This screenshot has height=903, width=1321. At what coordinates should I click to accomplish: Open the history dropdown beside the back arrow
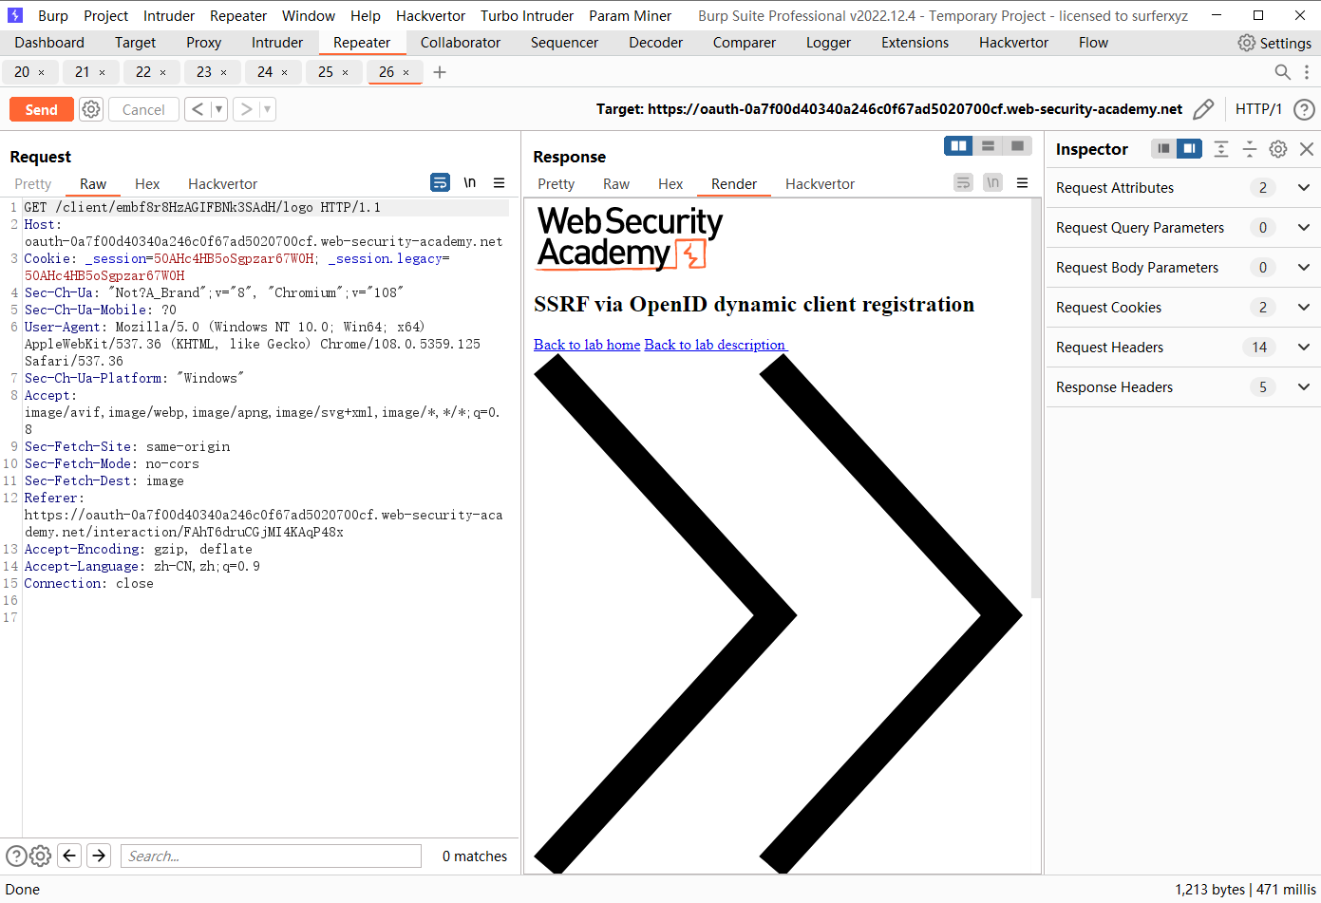tap(217, 109)
